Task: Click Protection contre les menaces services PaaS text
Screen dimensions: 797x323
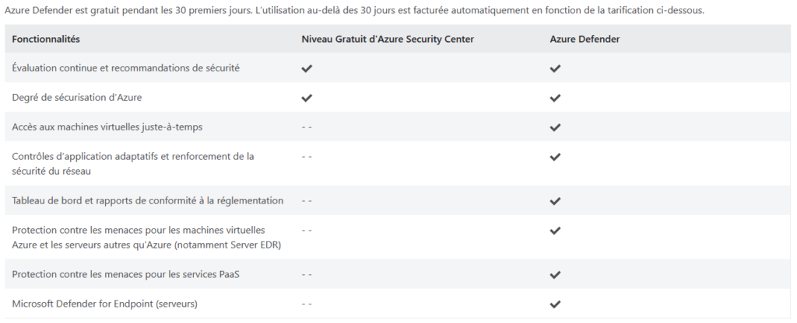Action: coord(125,274)
